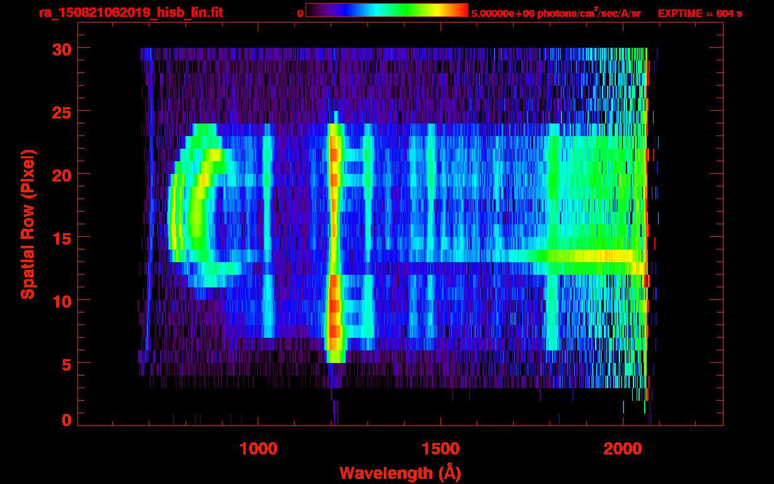Click the 5.00000e+06 photons/cm²/sec/A/sr label

pyautogui.click(x=556, y=13)
